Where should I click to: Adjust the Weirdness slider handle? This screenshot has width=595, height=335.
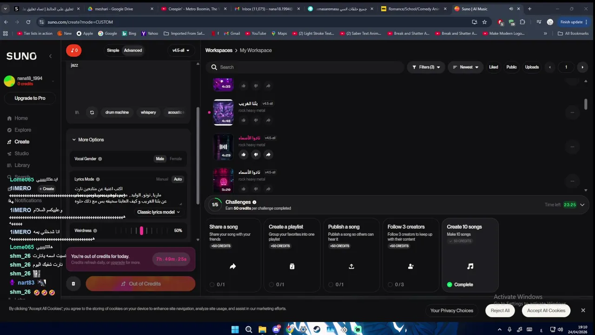(x=141, y=231)
